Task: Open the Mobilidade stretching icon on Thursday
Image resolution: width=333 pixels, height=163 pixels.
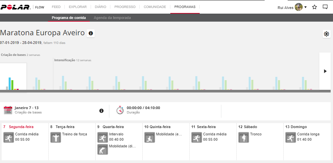Action: pyautogui.click(x=150, y=137)
